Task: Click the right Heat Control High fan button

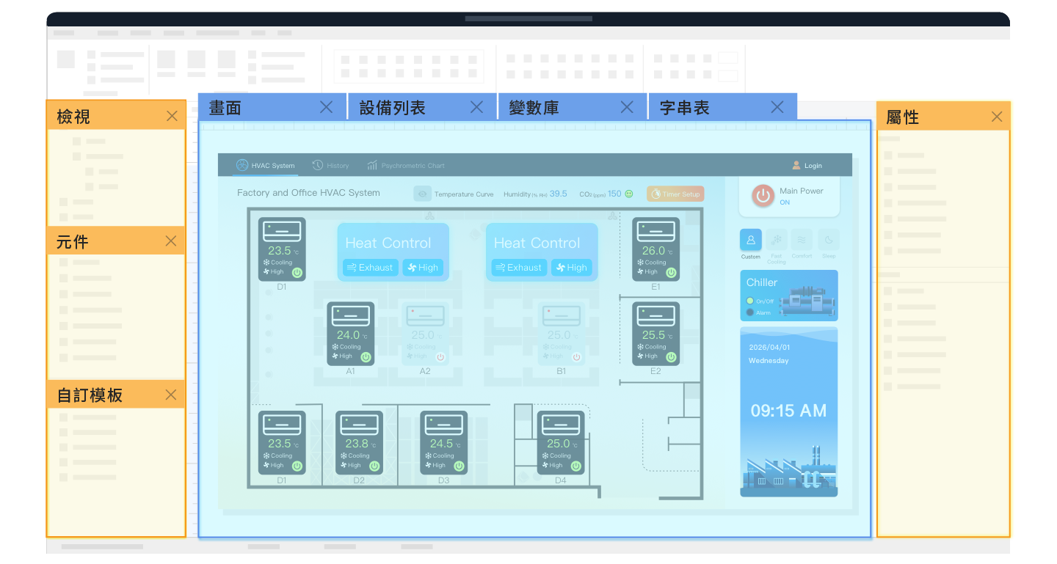Action: coord(571,268)
